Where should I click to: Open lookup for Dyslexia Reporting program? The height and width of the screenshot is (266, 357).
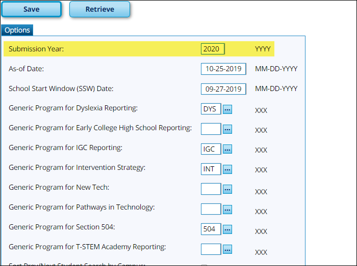(227, 109)
